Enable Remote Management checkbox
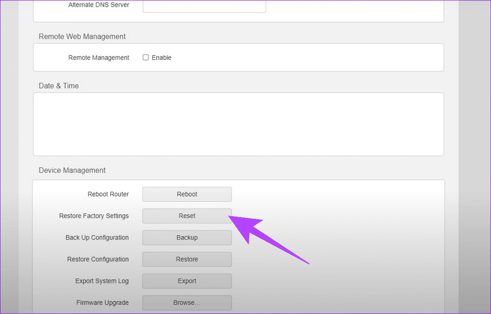 pyautogui.click(x=146, y=57)
